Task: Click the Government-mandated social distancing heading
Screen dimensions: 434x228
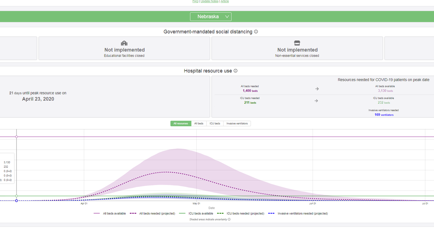Action: point(208,32)
